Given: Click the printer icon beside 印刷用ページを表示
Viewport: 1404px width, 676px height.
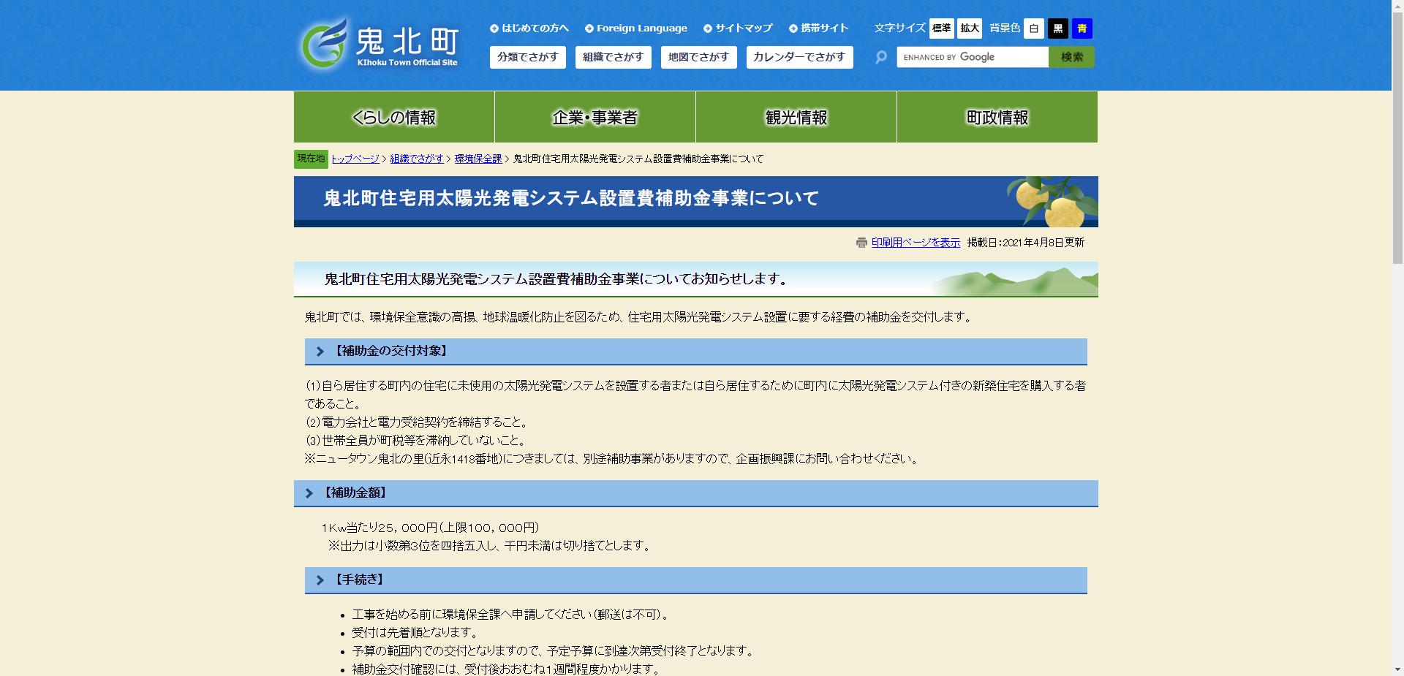Looking at the screenshot, I should (x=860, y=242).
